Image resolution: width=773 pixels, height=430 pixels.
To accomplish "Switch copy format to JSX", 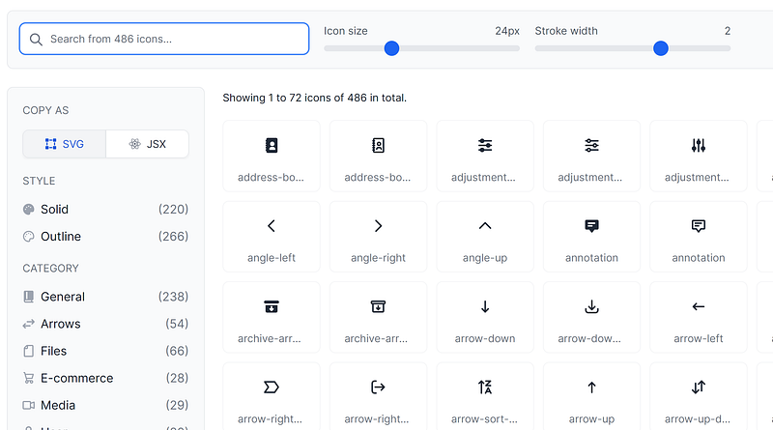I will (x=147, y=144).
